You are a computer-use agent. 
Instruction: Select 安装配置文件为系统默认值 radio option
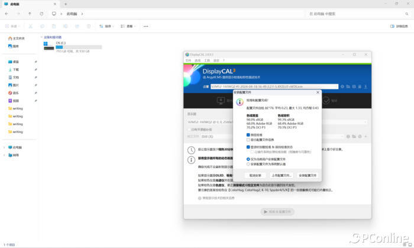[248, 164]
